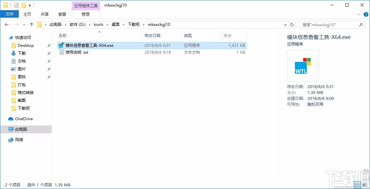This screenshot has width=370, height=189.
Task: Switch to the 共享 ribbon tab
Action: coord(44,14)
